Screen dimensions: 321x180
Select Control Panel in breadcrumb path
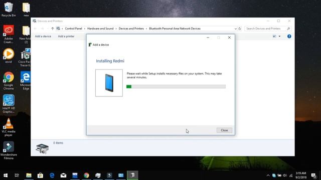pos(74,28)
